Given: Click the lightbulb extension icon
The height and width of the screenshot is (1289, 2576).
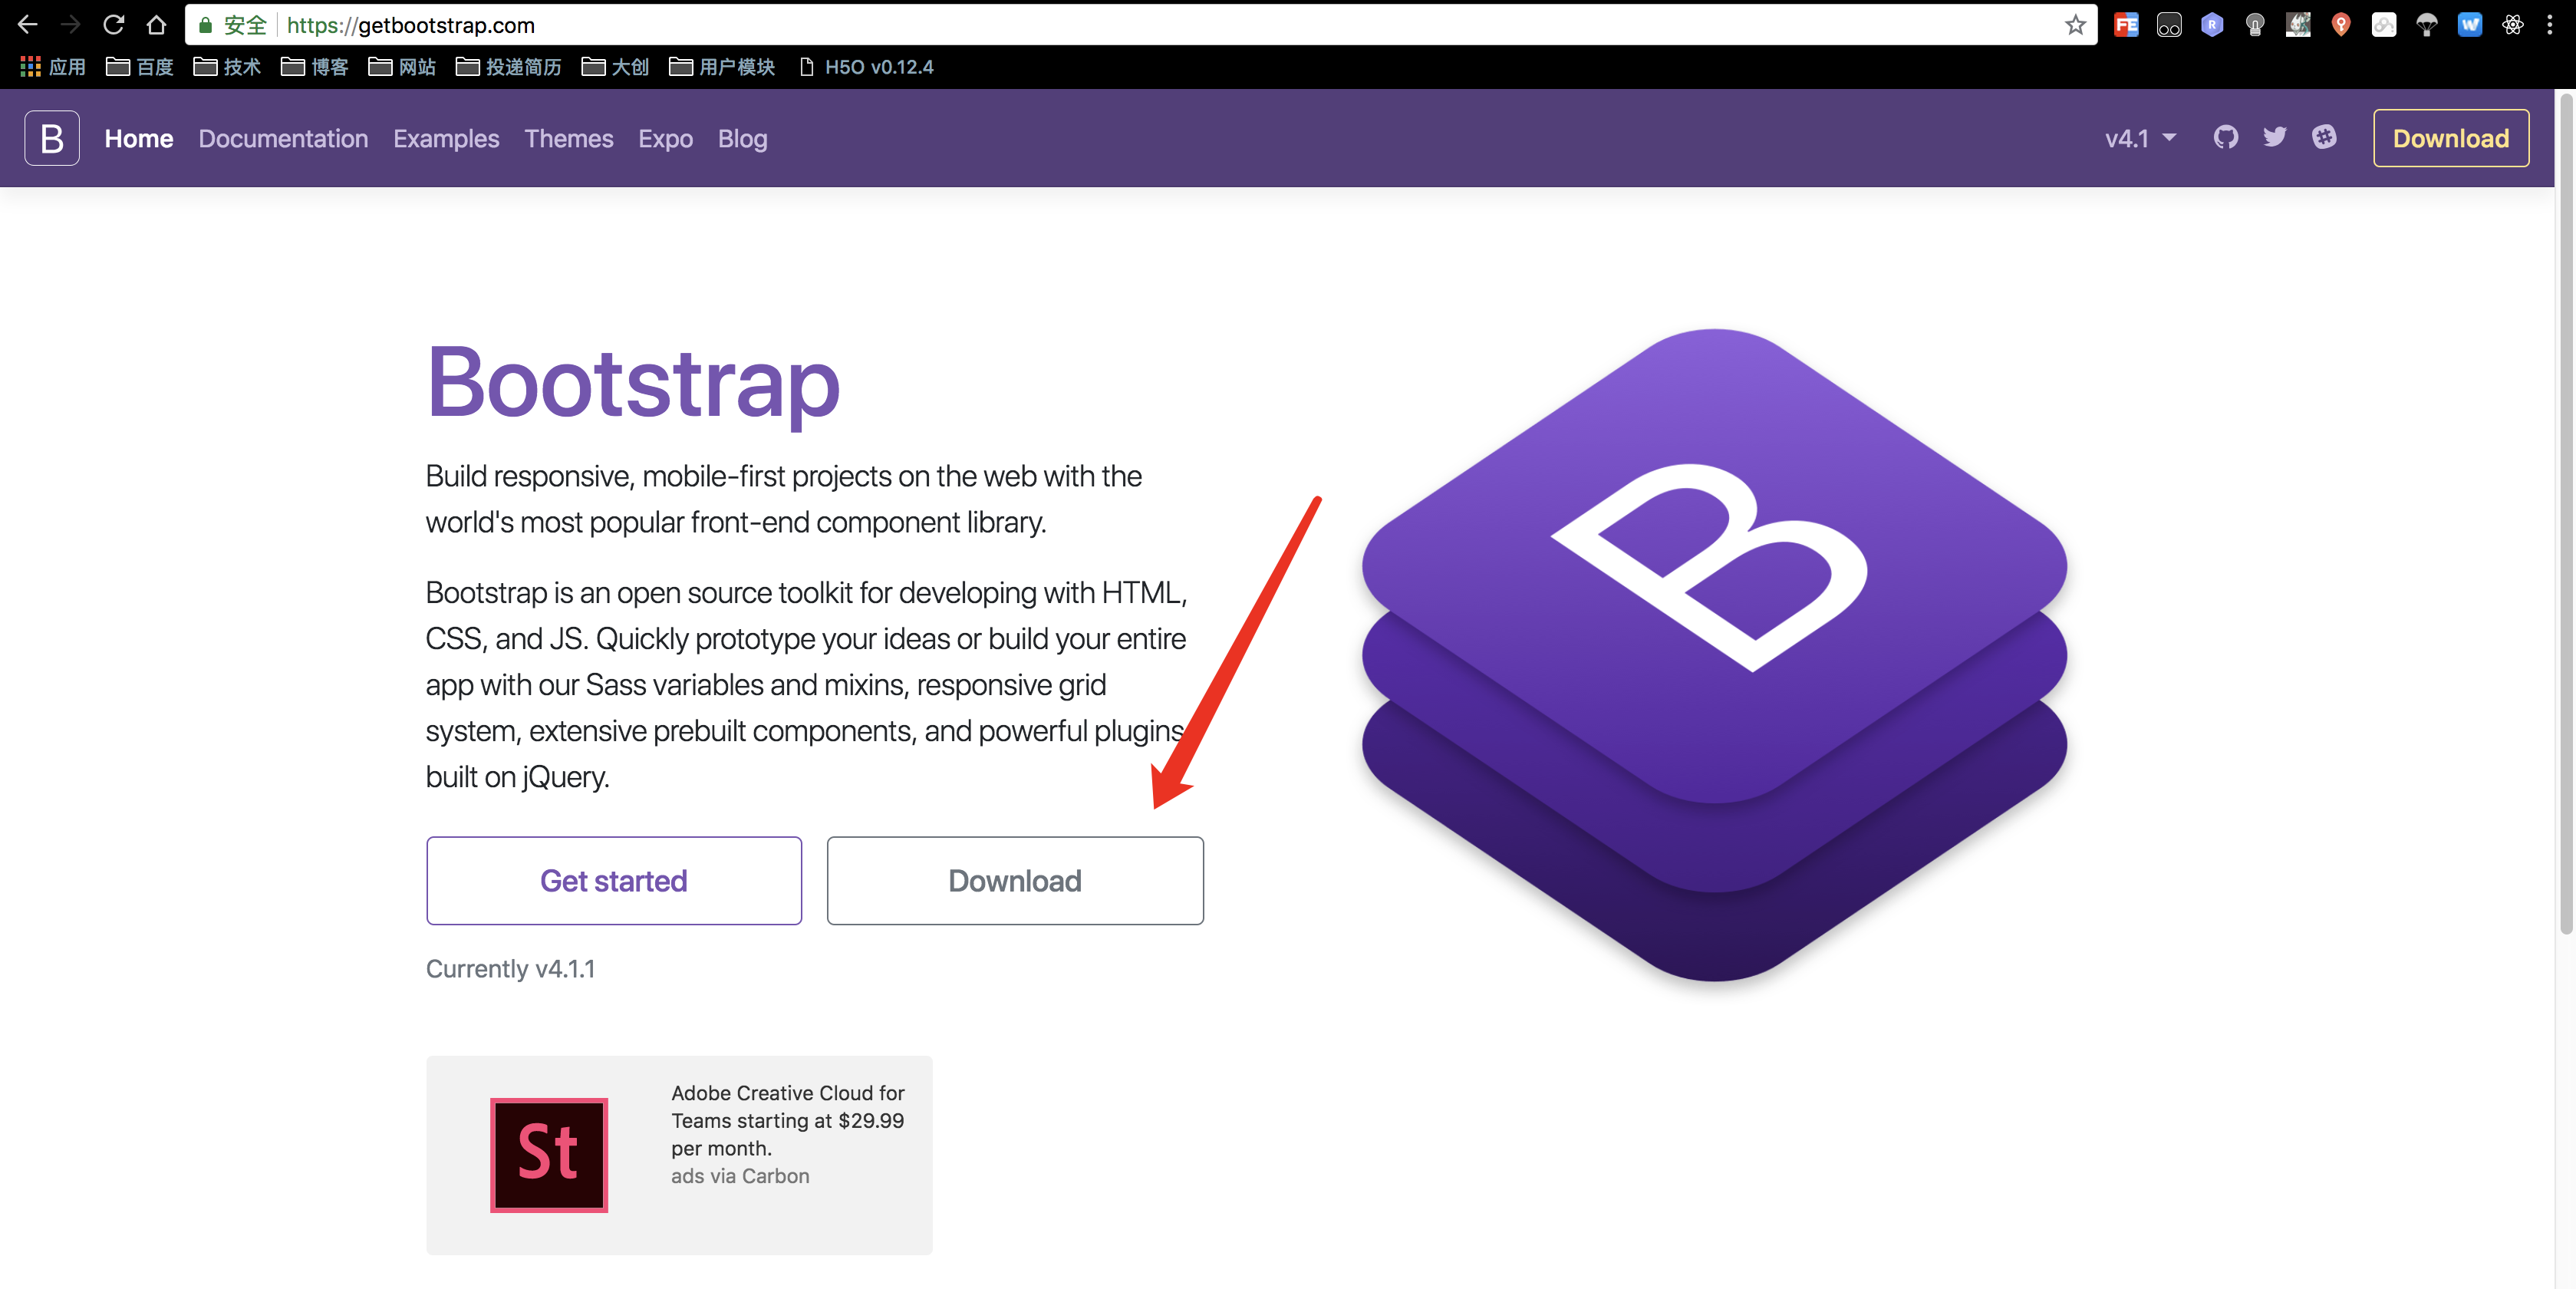Looking at the screenshot, I should point(2255,25).
